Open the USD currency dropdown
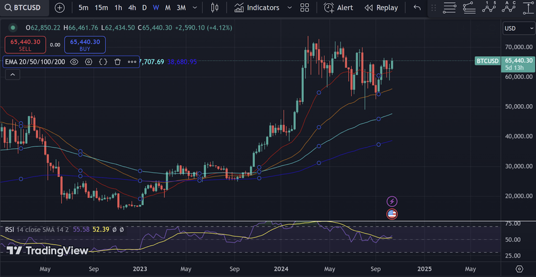Screen dimensions: 536x277 (519, 28)
